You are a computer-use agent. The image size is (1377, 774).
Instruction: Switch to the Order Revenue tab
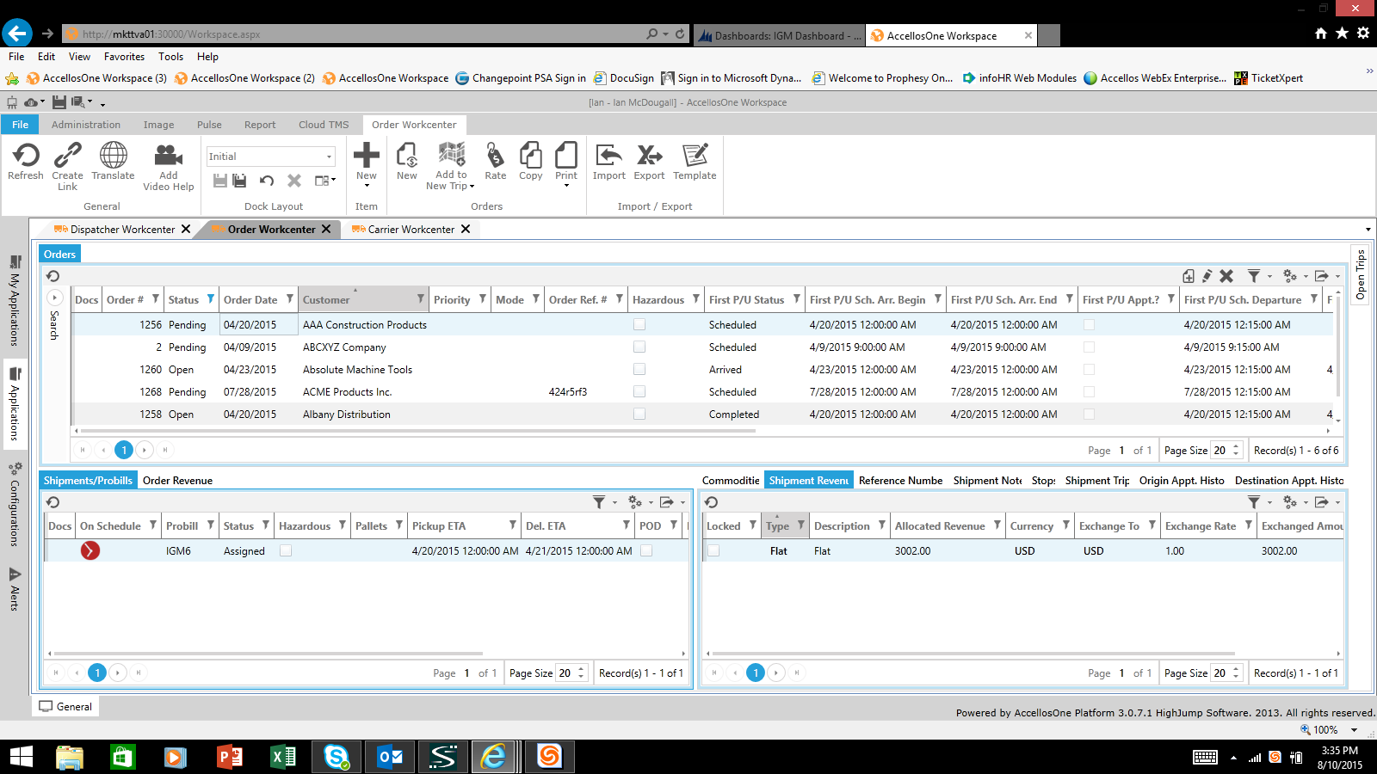(x=177, y=481)
